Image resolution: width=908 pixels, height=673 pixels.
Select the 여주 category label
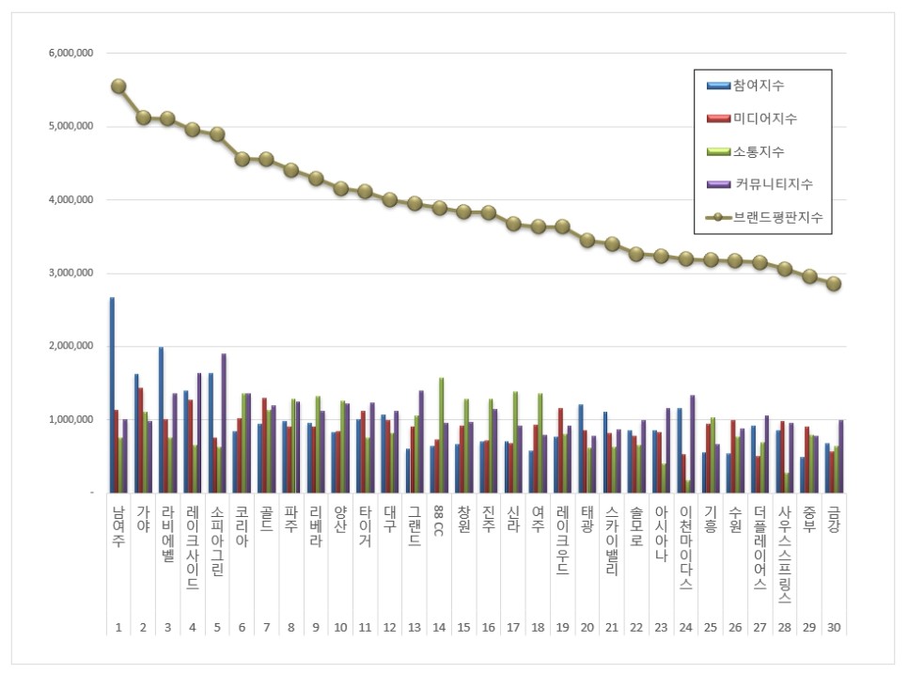tap(538, 519)
